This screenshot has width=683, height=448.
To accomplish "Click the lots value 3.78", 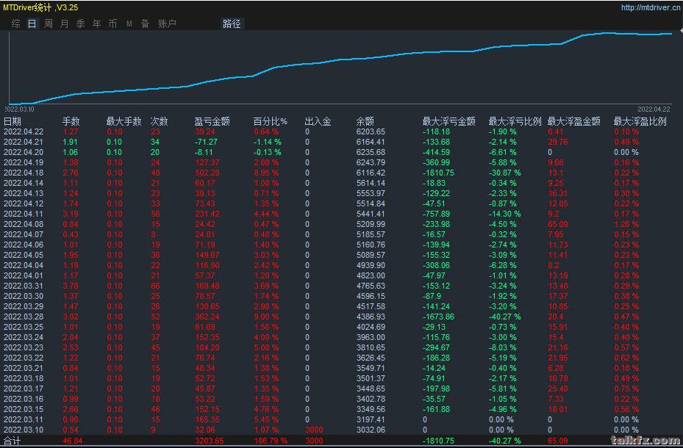I will click(x=71, y=286).
